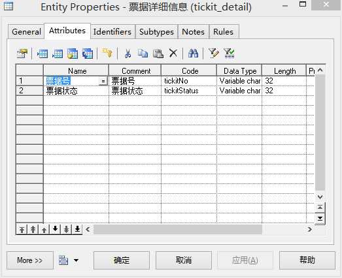Click the entity window icon in the title bar
This screenshot has height=278, width=342.
[x=9, y=6]
